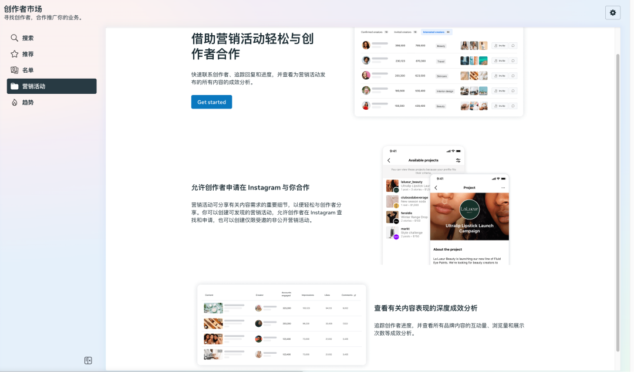The width and height of the screenshot is (634, 372).
Task: Click the Invite button in the first creator row
Action: 500,46
